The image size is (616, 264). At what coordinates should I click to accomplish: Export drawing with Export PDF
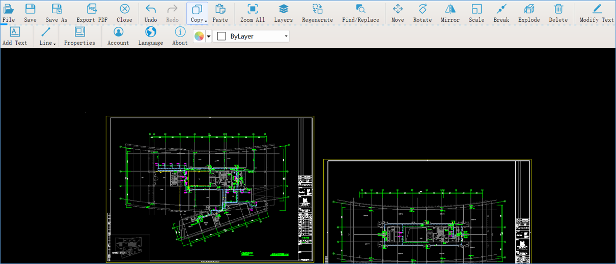pos(92,13)
